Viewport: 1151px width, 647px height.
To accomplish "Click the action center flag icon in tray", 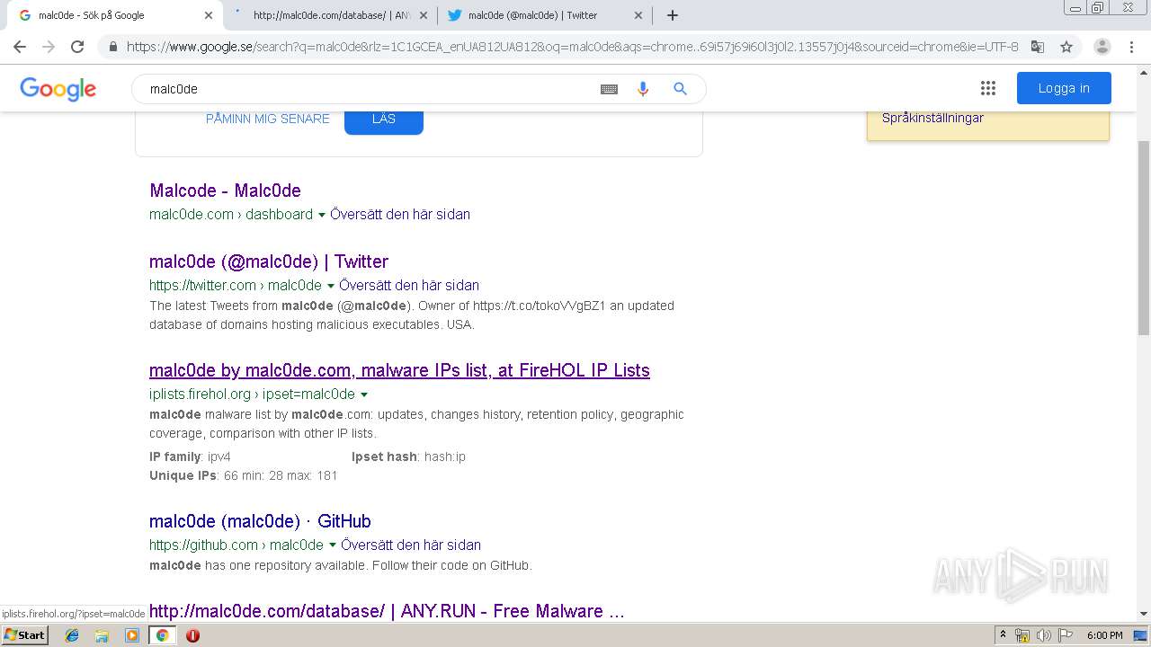I will point(1064,635).
